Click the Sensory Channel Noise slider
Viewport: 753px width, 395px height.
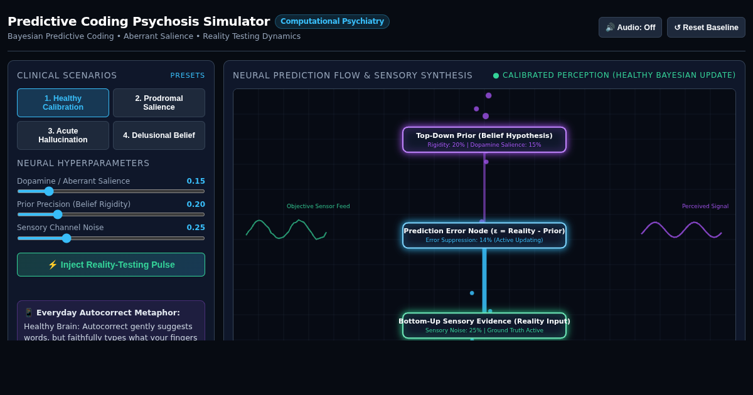click(x=111, y=238)
